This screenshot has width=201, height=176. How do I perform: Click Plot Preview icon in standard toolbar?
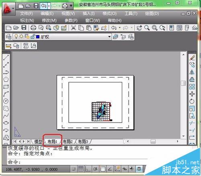[x=41, y=28]
